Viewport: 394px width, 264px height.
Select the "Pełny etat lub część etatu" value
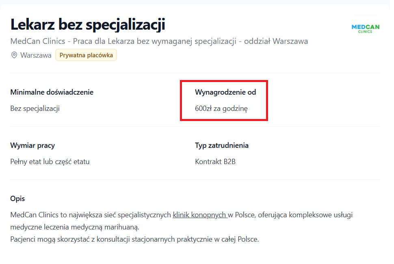[50, 162]
